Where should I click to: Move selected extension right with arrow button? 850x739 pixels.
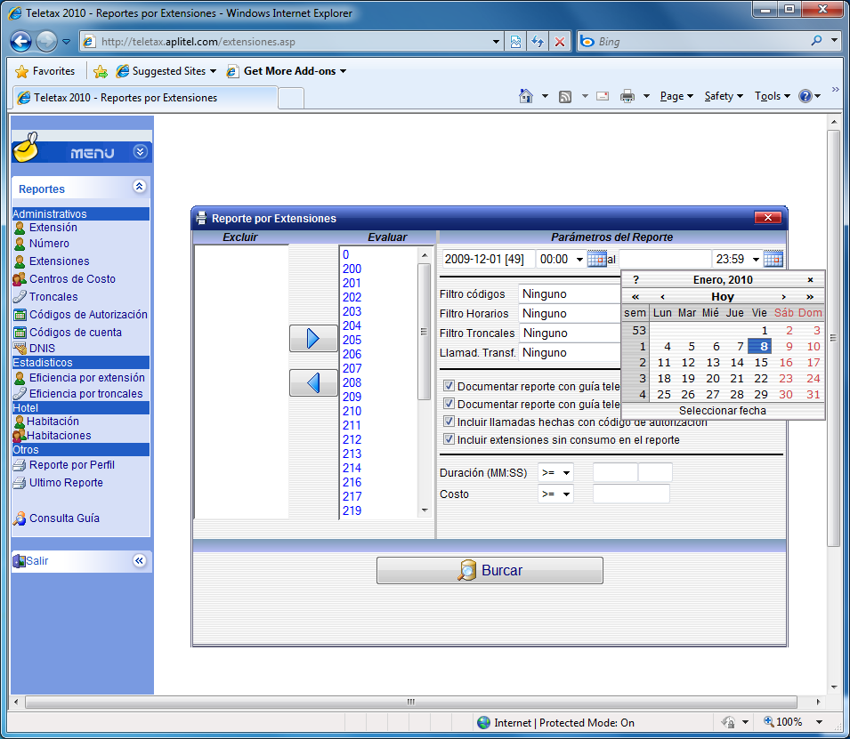313,339
